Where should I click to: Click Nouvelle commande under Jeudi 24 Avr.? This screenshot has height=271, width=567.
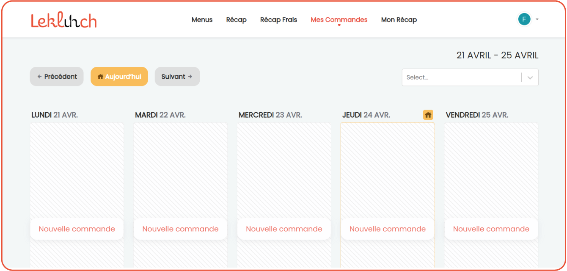[x=388, y=229]
